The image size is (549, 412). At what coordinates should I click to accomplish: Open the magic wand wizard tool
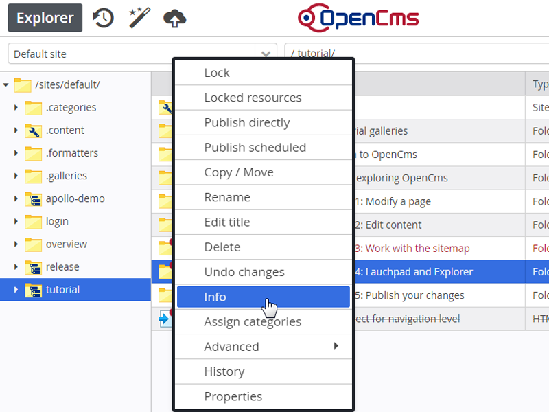[140, 18]
